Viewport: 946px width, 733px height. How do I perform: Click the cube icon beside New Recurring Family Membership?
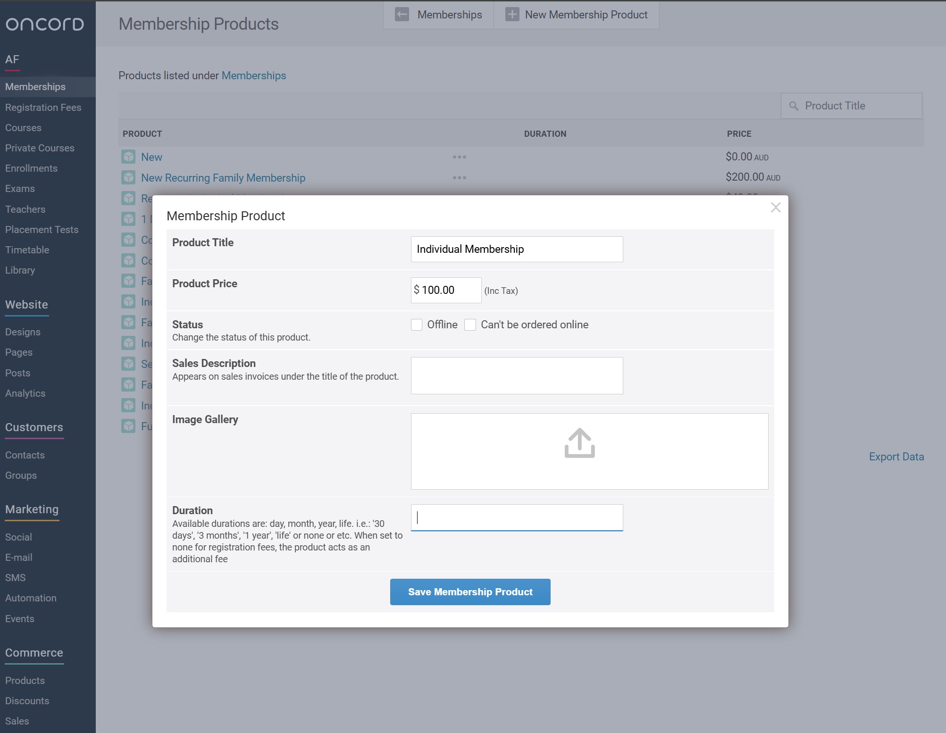pyautogui.click(x=128, y=178)
